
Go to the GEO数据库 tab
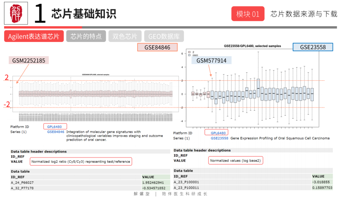[164, 36]
